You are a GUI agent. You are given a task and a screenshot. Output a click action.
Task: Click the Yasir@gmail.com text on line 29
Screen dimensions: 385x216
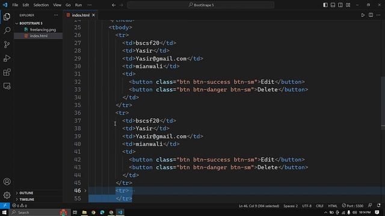pos(161,59)
